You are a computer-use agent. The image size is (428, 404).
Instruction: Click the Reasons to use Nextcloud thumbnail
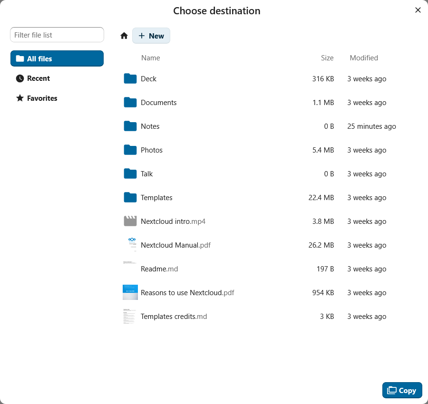pyautogui.click(x=130, y=292)
